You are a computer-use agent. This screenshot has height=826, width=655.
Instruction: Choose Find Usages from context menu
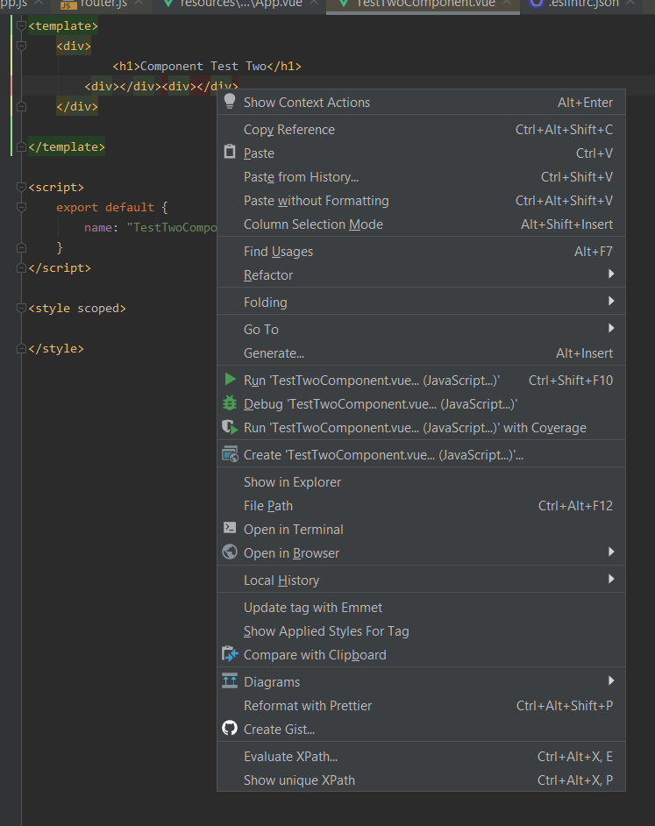278,251
